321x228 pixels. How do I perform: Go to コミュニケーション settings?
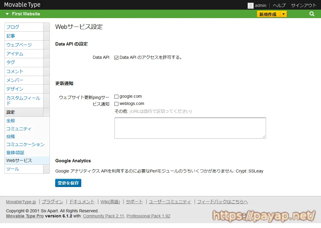(25, 144)
